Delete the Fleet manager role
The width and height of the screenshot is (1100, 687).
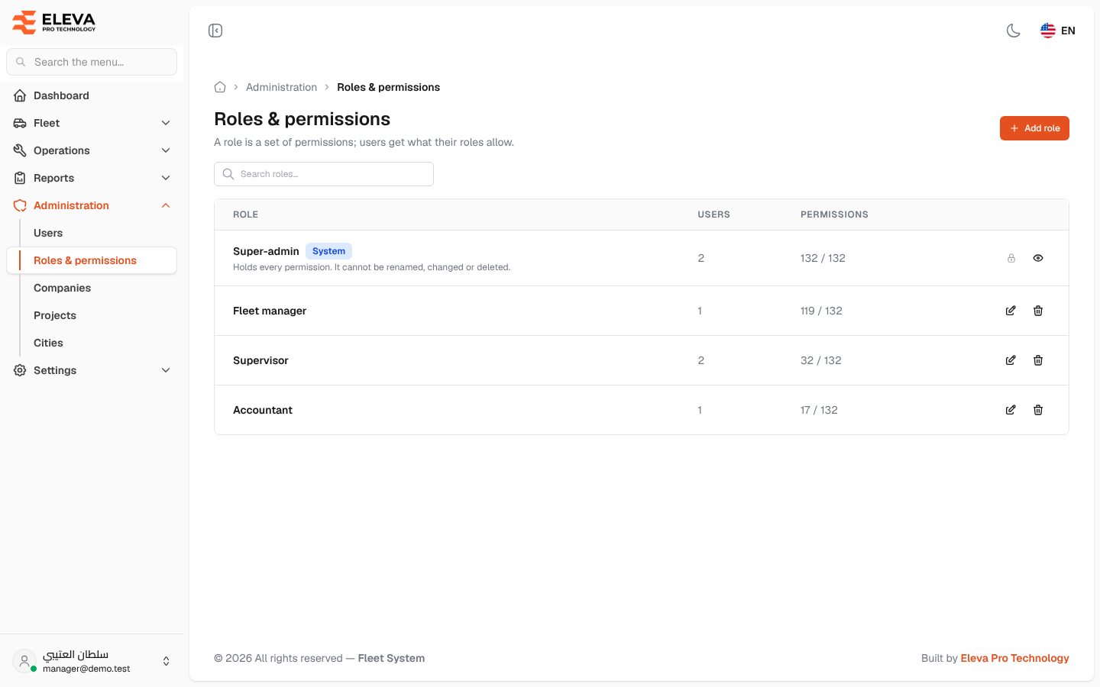[1038, 311]
